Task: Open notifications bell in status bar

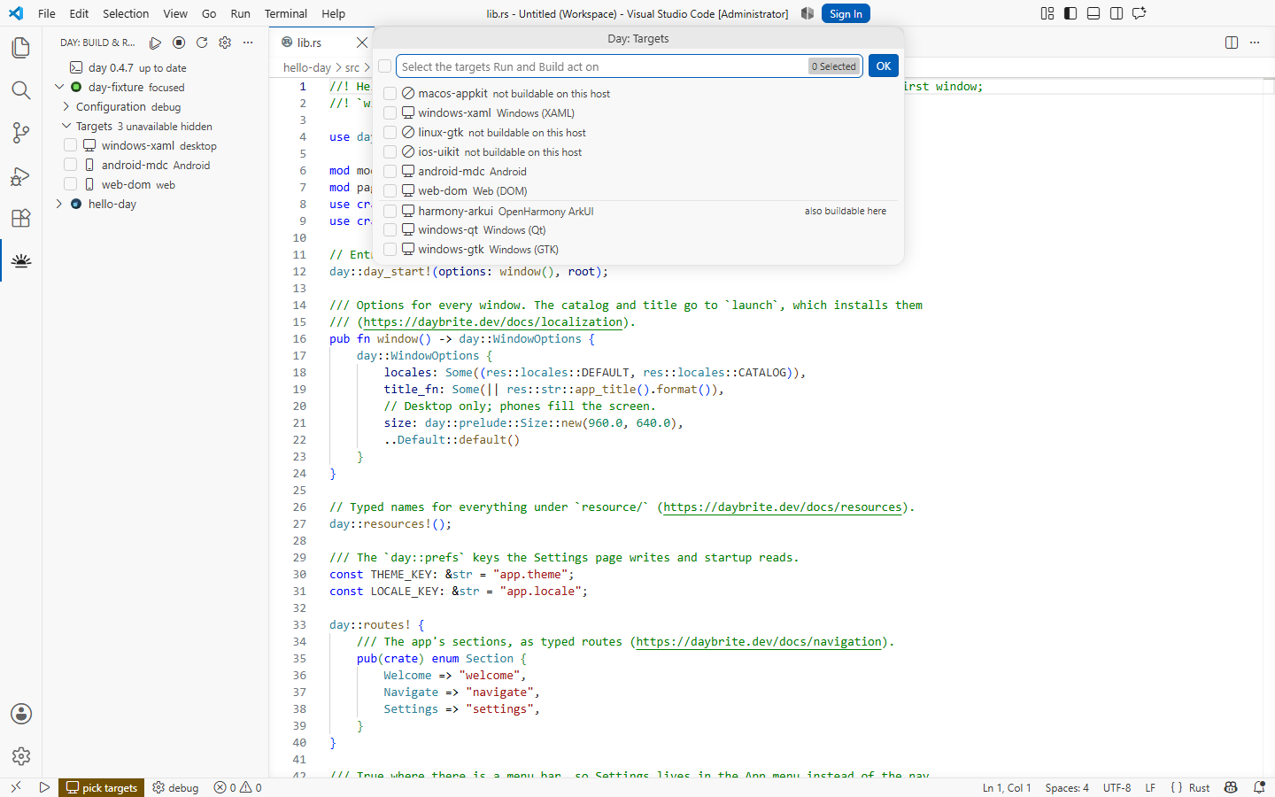Action: (1259, 787)
